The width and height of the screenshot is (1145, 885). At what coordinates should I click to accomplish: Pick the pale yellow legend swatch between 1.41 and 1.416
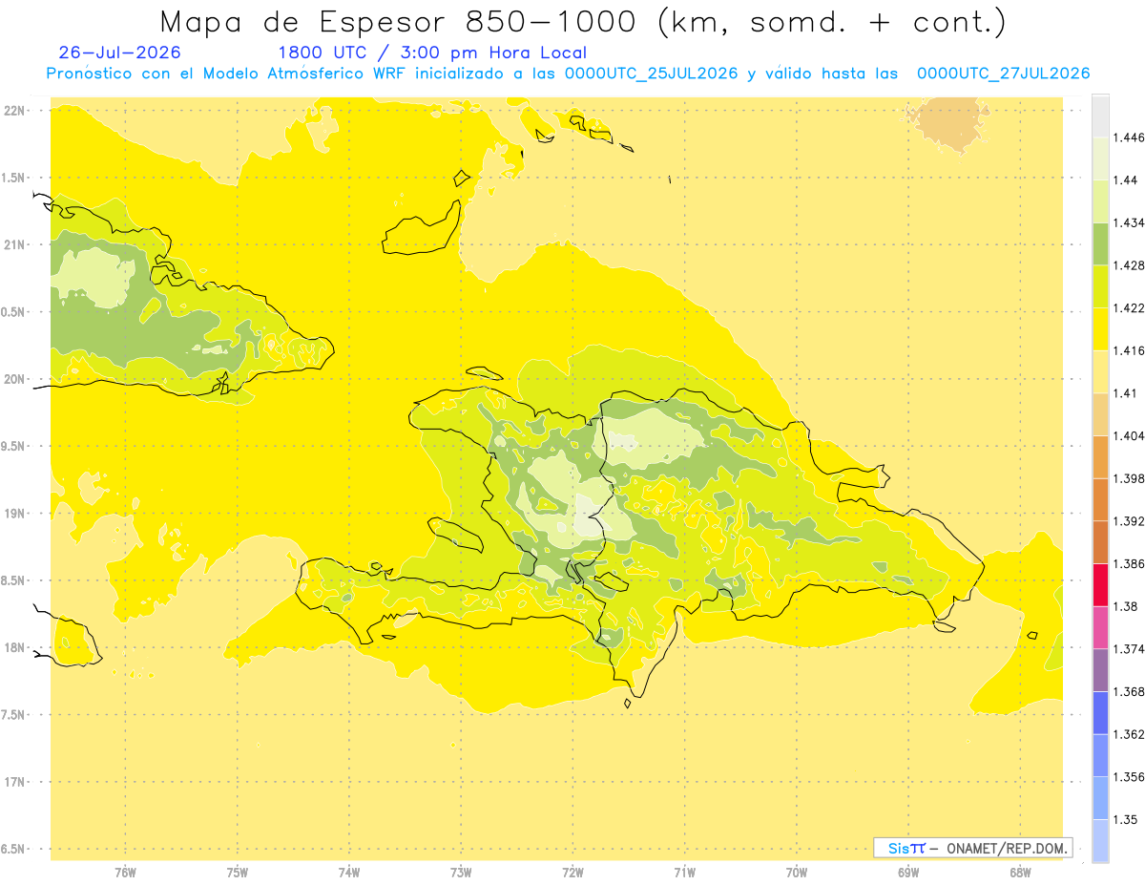(x=1100, y=371)
